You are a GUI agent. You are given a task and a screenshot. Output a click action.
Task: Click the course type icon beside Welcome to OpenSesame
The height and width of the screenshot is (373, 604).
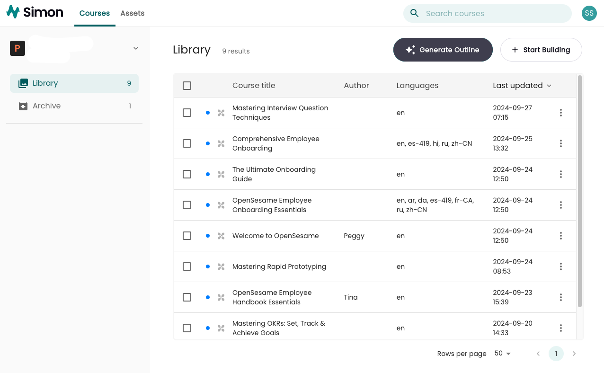pos(221,236)
